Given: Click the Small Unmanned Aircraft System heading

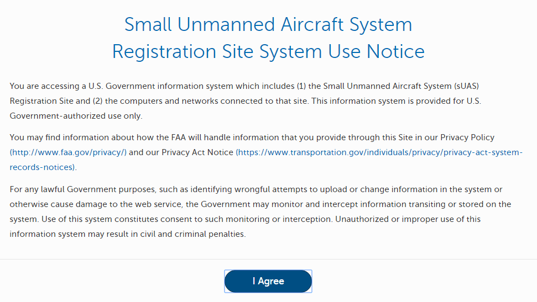Looking at the screenshot, I should coord(268,24).
